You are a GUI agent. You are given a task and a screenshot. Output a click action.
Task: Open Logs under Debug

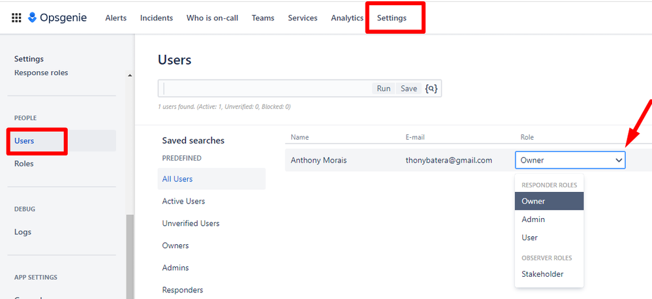(x=23, y=232)
